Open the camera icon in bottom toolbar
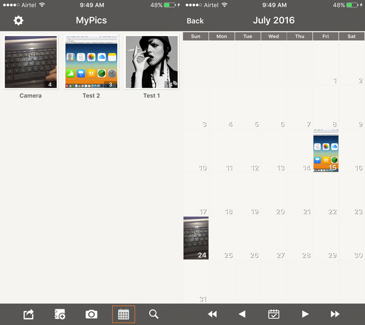Screen dimensions: 365x325 [91, 314]
